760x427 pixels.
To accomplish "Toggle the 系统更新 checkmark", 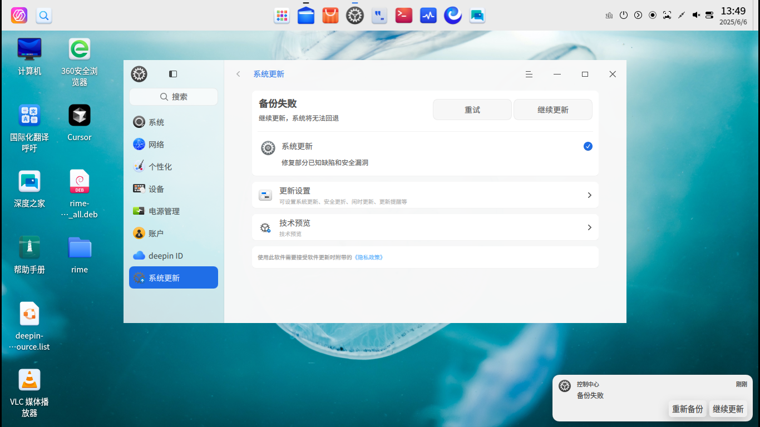I will coord(588,146).
